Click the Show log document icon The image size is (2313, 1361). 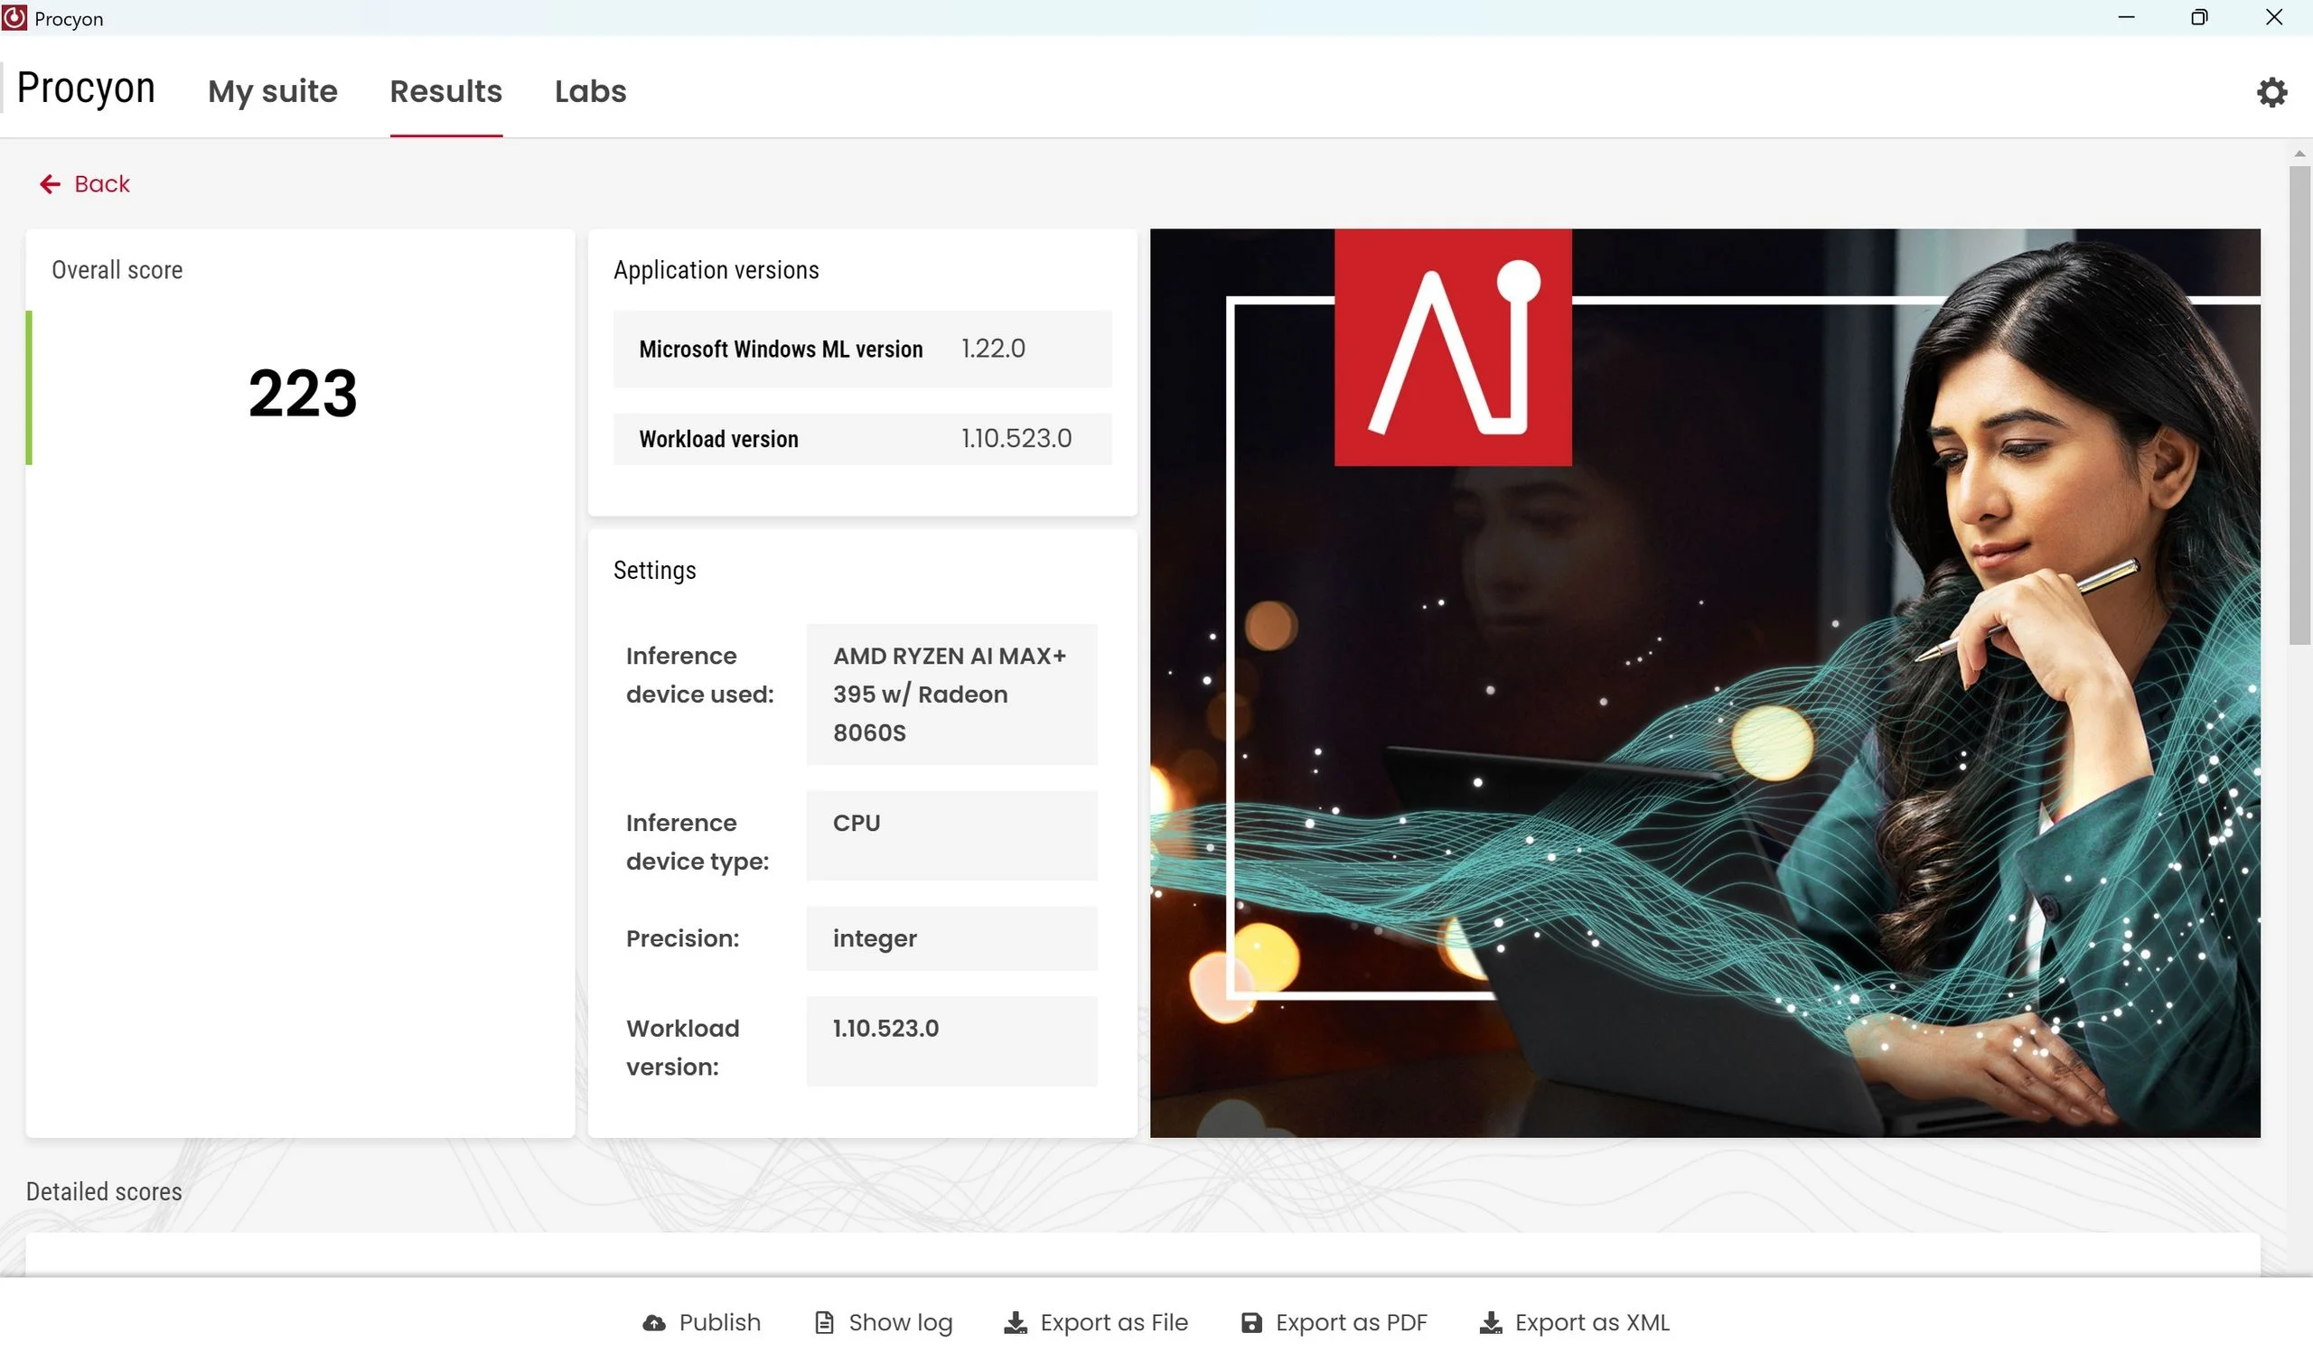pos(824,1322)
